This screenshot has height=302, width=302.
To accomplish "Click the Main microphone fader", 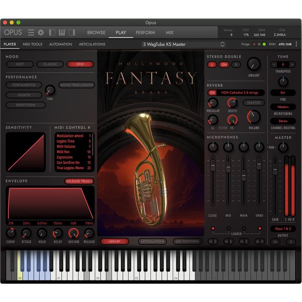I will (x=244, y=175).
